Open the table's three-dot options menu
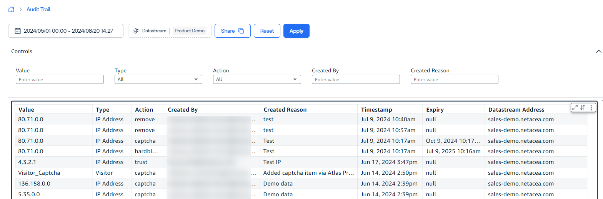Image resolution: width=603 pixels, height=199 pixels. pyautogui.click(x=591, y=108)
